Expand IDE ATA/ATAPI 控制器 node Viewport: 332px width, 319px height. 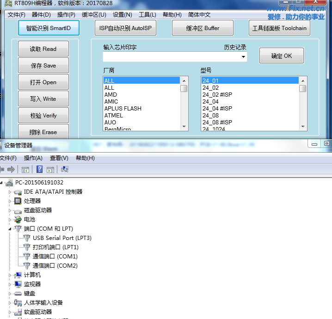pos(10,192)
